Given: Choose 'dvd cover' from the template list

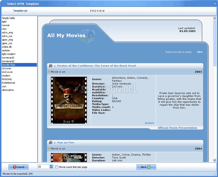Looking at the screenshot, I should (x=7, y=72).
